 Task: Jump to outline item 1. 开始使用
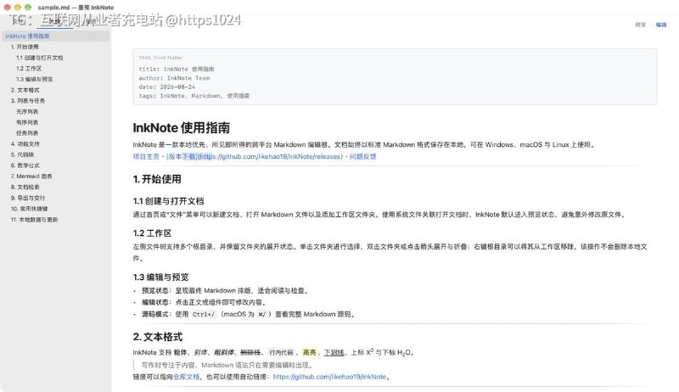[x=25, y=47]
